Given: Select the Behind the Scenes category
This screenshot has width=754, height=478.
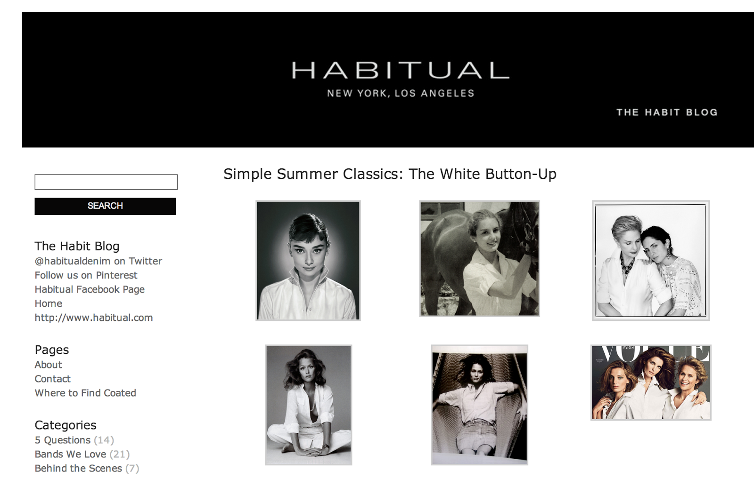Looking at the screenshot, I should 78,468.
